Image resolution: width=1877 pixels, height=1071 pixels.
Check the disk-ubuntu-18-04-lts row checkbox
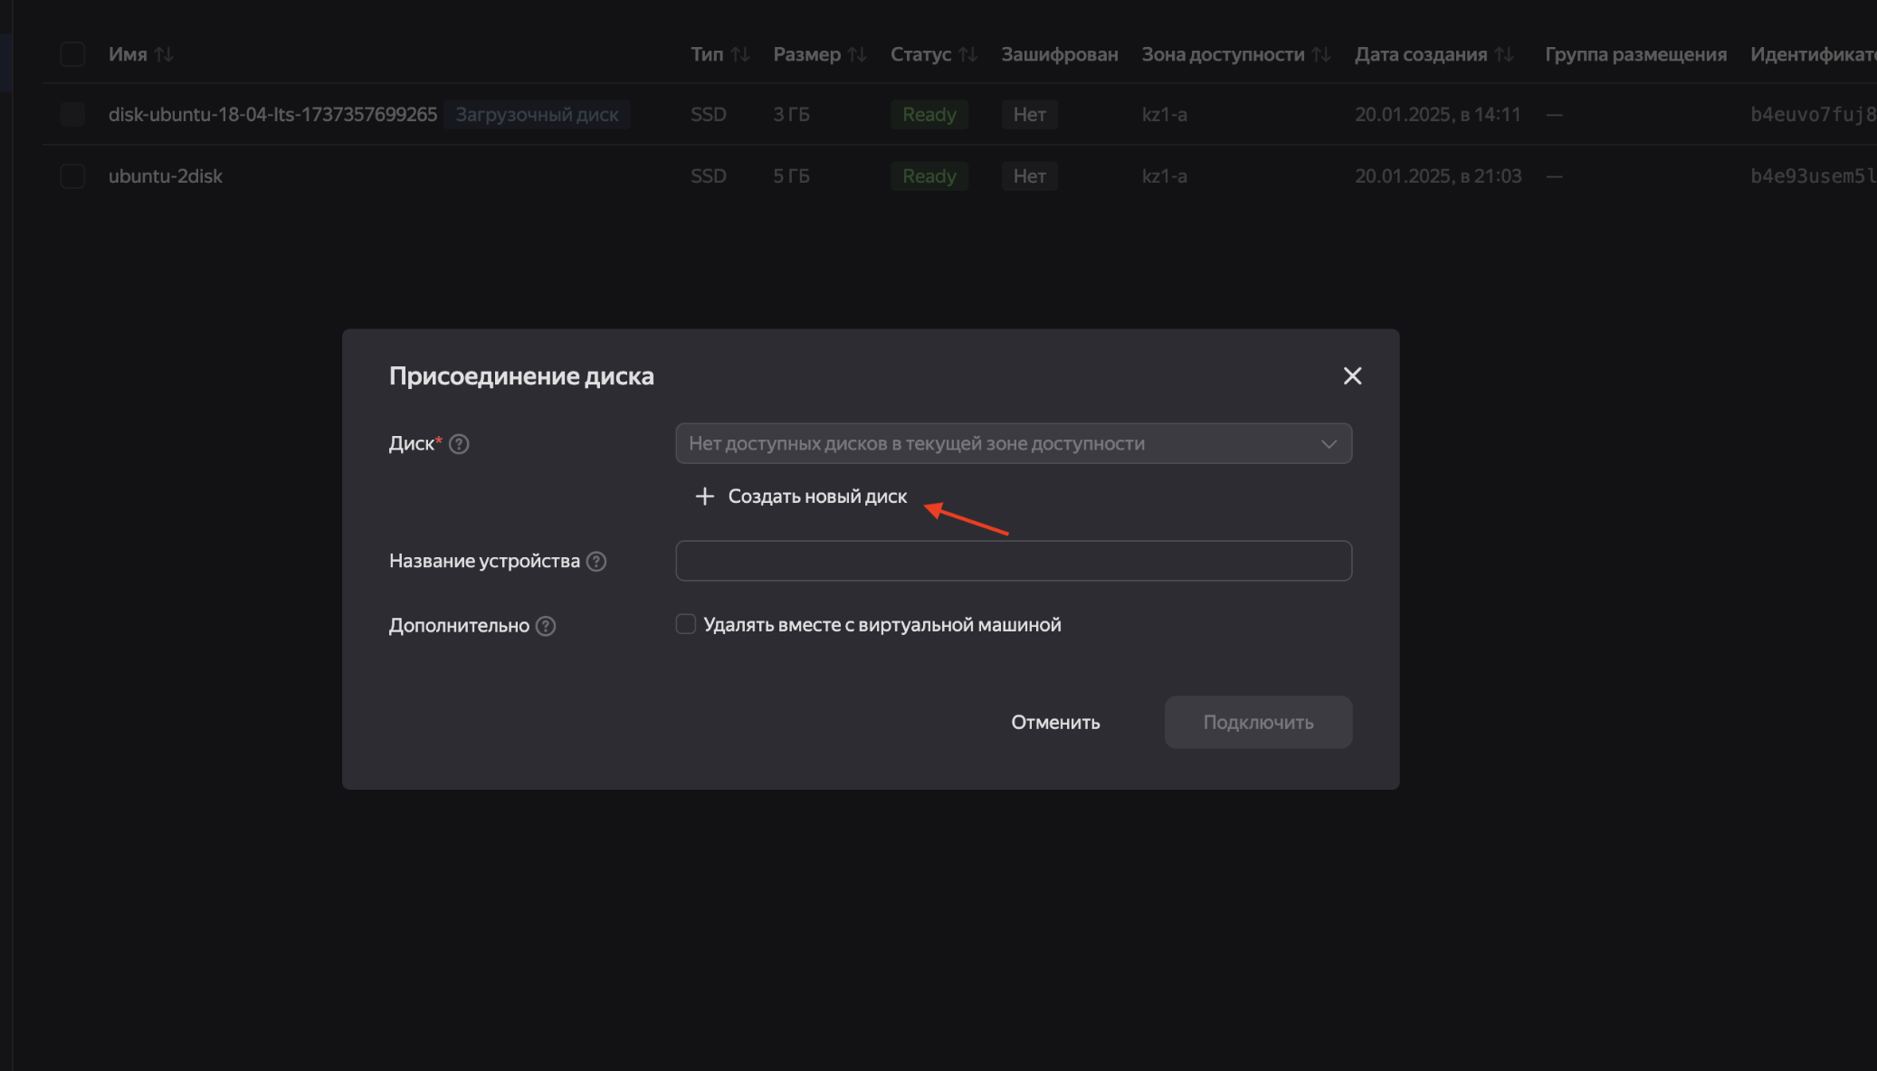[x=72, y=115]
